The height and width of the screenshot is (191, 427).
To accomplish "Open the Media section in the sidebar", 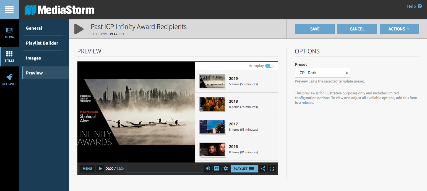I will [9, 33].
